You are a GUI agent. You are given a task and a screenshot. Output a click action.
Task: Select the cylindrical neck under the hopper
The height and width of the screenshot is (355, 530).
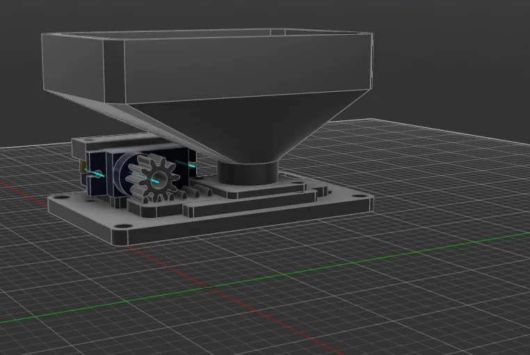point(247,173)
